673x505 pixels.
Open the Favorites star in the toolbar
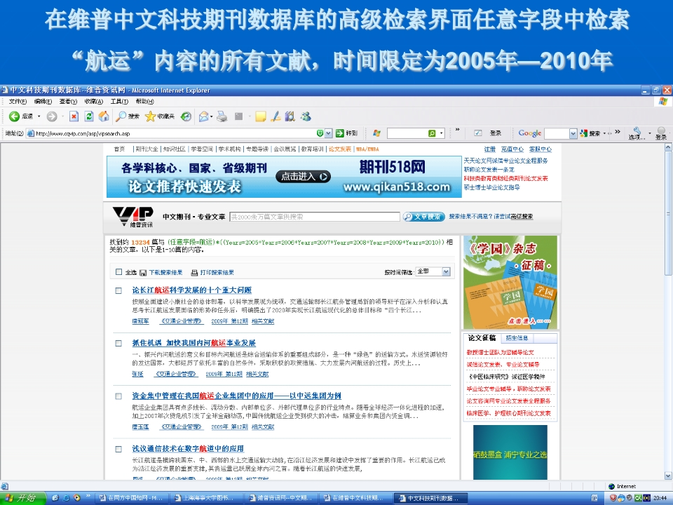(x=150, y=116)
